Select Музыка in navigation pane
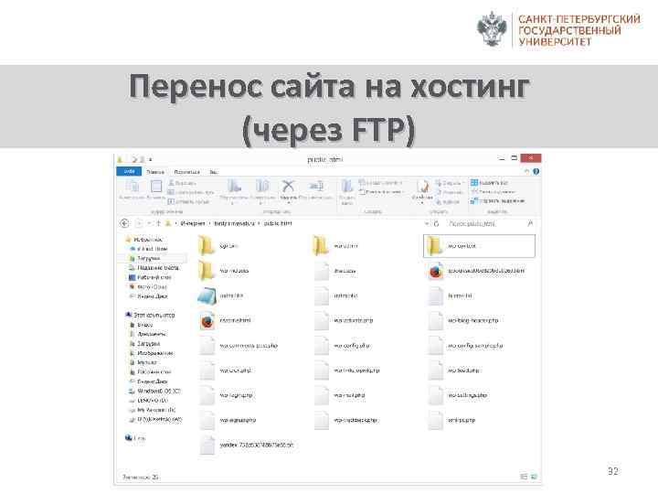The width and height of the screenshot is (658, 494). (143, 362)
